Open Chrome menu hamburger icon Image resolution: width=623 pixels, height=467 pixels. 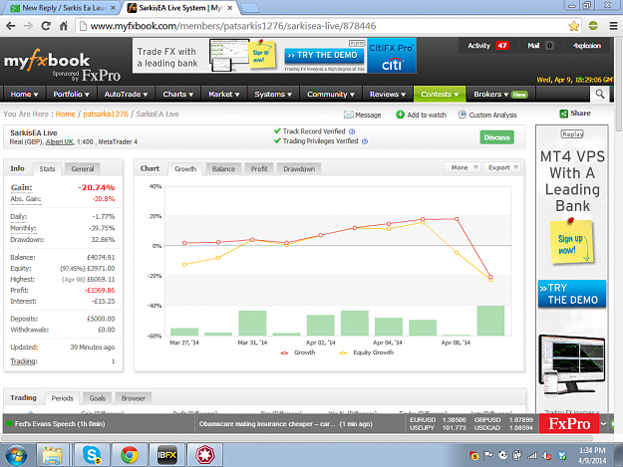click(x=613, y=26)
